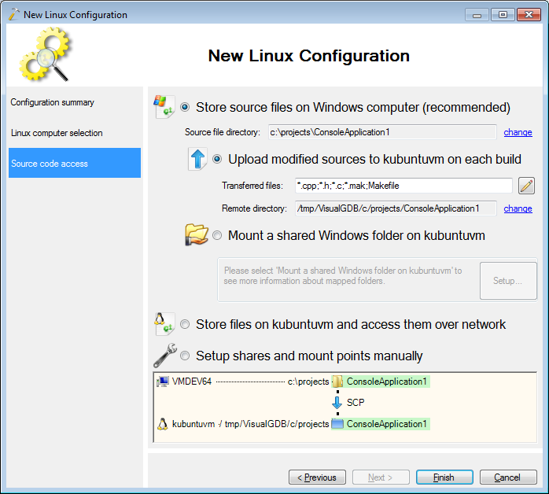
Task: Select Store files on kubuntuvm over network
Action: coord(185,324)
